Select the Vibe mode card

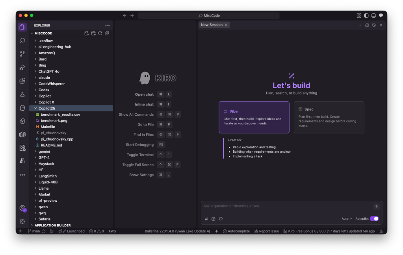pyautogui.click(x=254, y=117)
